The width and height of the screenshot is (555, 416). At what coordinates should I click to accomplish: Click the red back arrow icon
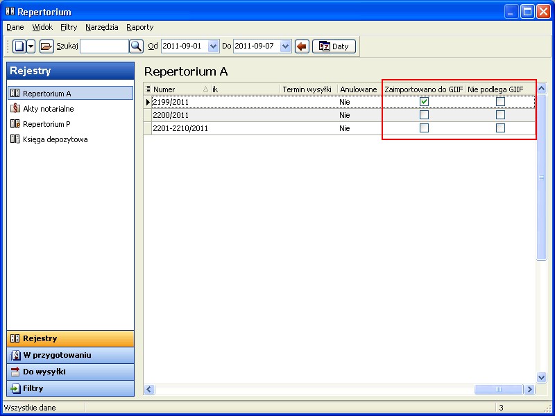coord(302,46)
